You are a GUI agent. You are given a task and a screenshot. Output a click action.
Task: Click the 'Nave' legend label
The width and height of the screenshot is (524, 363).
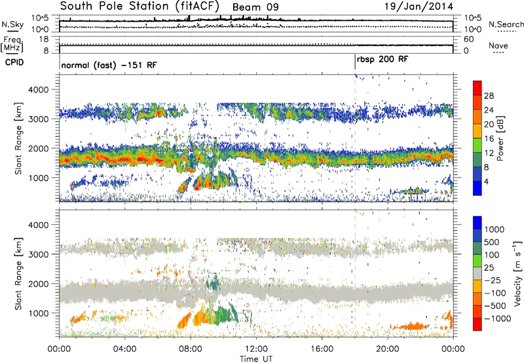coord(498,45)
